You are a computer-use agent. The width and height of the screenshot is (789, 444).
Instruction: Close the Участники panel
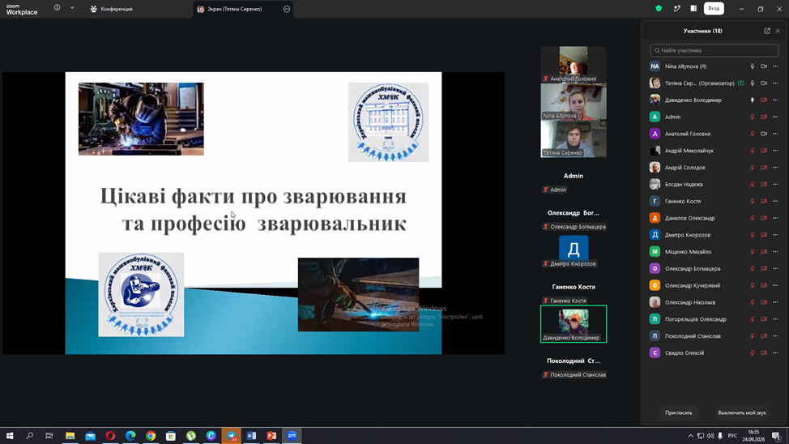(x=778, y=31)
